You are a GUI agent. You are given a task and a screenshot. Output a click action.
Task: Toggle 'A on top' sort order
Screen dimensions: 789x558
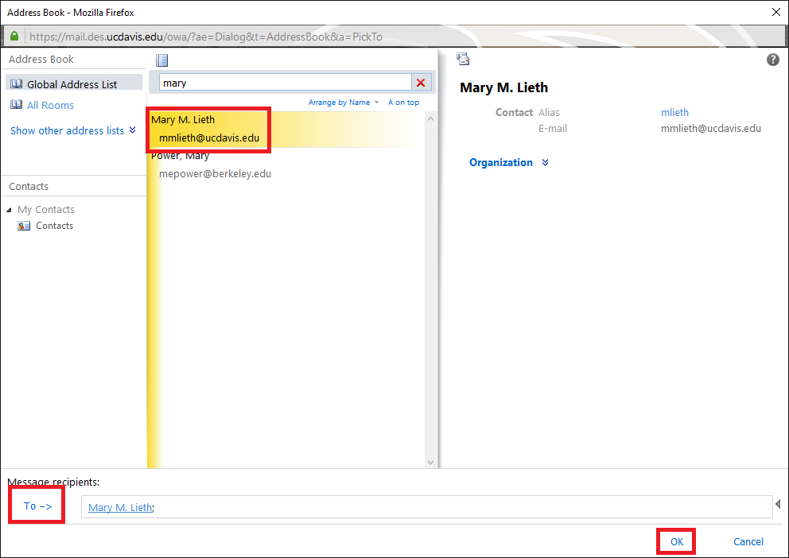pos(403,102)
